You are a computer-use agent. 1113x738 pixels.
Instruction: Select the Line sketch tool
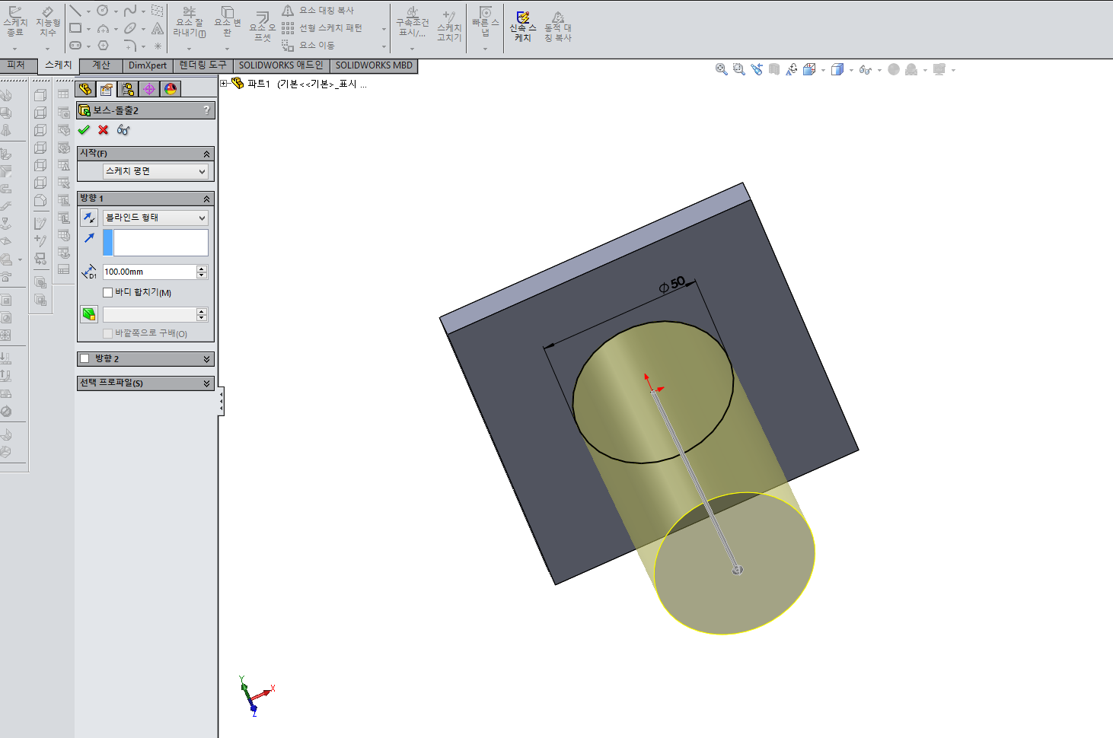tap(75, 11)
